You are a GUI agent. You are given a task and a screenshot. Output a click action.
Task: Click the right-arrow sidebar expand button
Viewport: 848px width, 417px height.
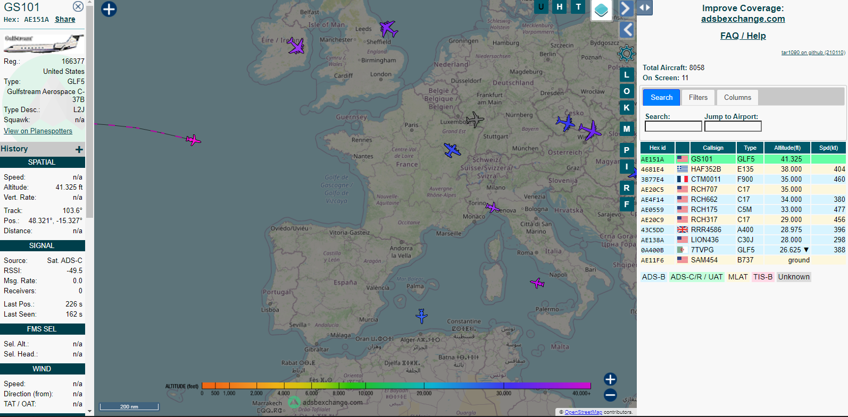[x=626, y=8]
